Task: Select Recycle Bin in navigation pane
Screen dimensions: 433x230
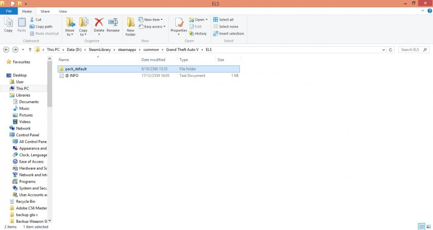Action: [22, 202]
